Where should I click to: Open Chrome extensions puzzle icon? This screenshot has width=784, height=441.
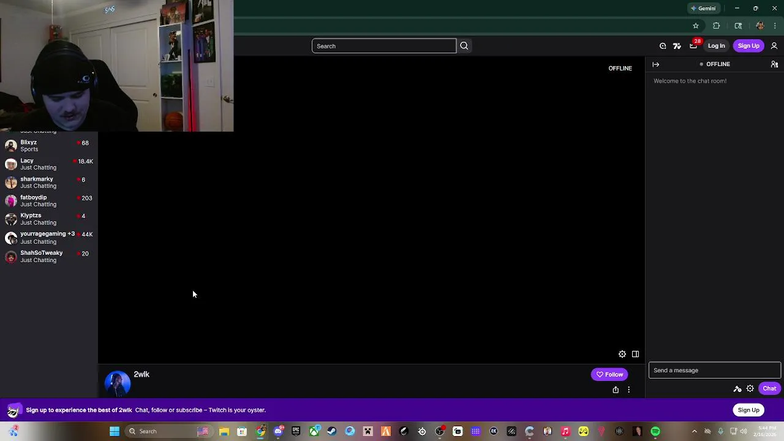716,26
